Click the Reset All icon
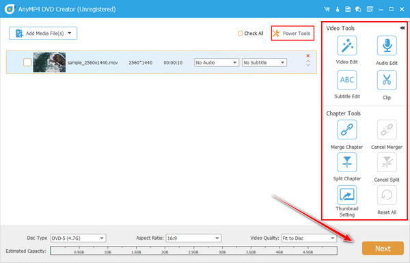This screenshot has height=263, width=410. pyautogui.click(x=387, y=195)
